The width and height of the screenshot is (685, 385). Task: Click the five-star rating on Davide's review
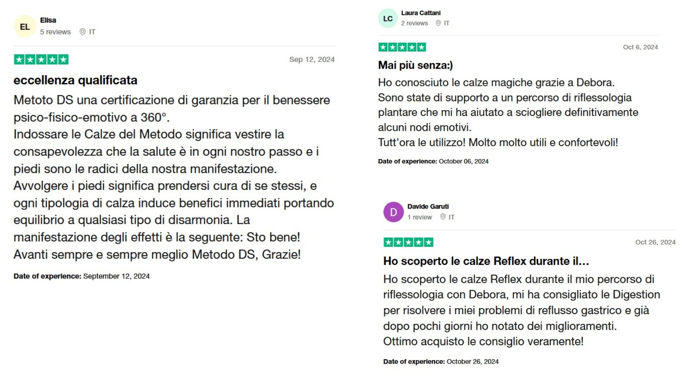tap(408, 242)
